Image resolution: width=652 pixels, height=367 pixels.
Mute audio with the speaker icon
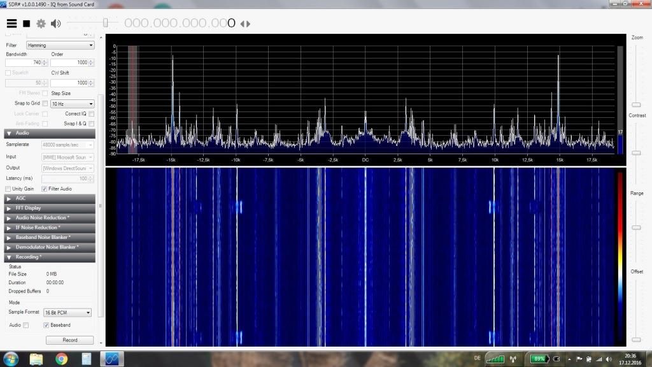point(56,24)
